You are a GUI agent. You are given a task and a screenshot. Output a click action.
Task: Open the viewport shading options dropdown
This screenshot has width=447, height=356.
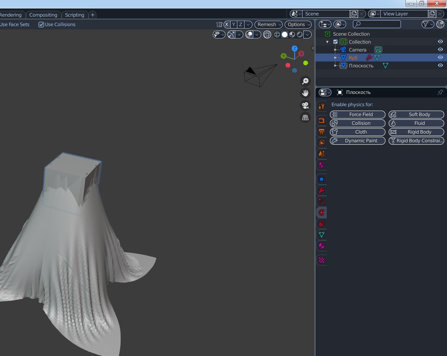click(307, 35)
